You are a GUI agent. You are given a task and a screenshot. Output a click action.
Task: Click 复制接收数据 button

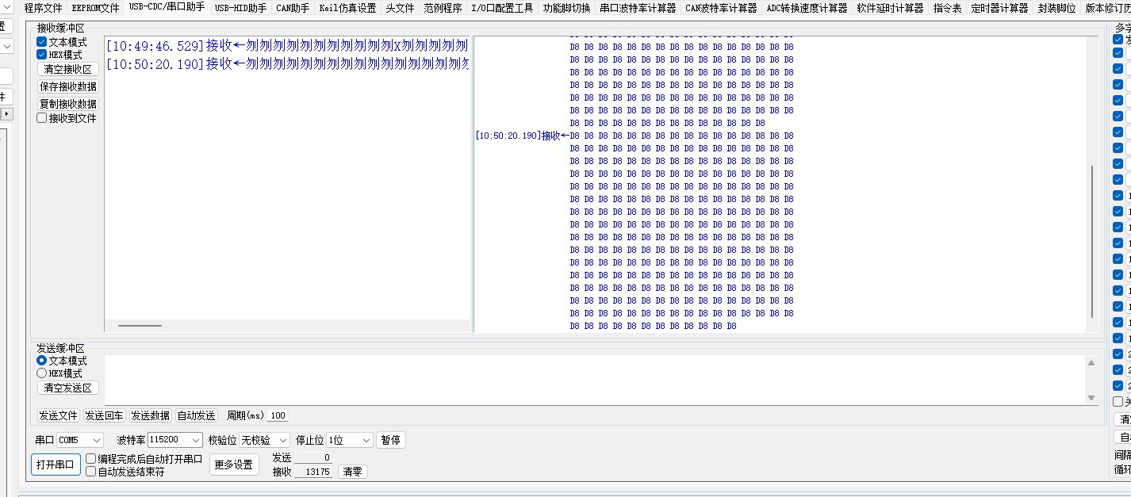(x=68, y=104)
